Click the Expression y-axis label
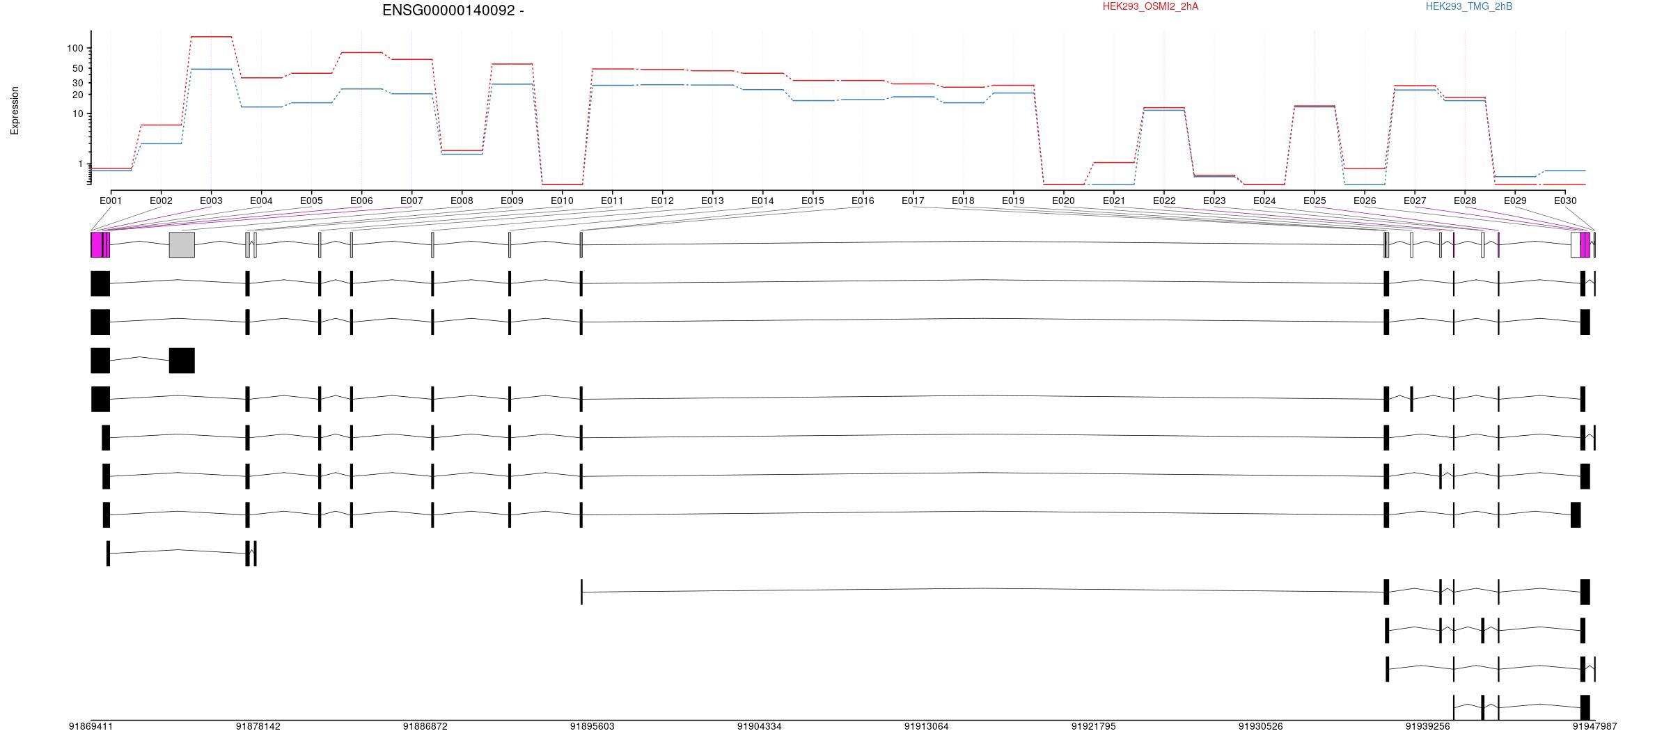 [15, 111]
